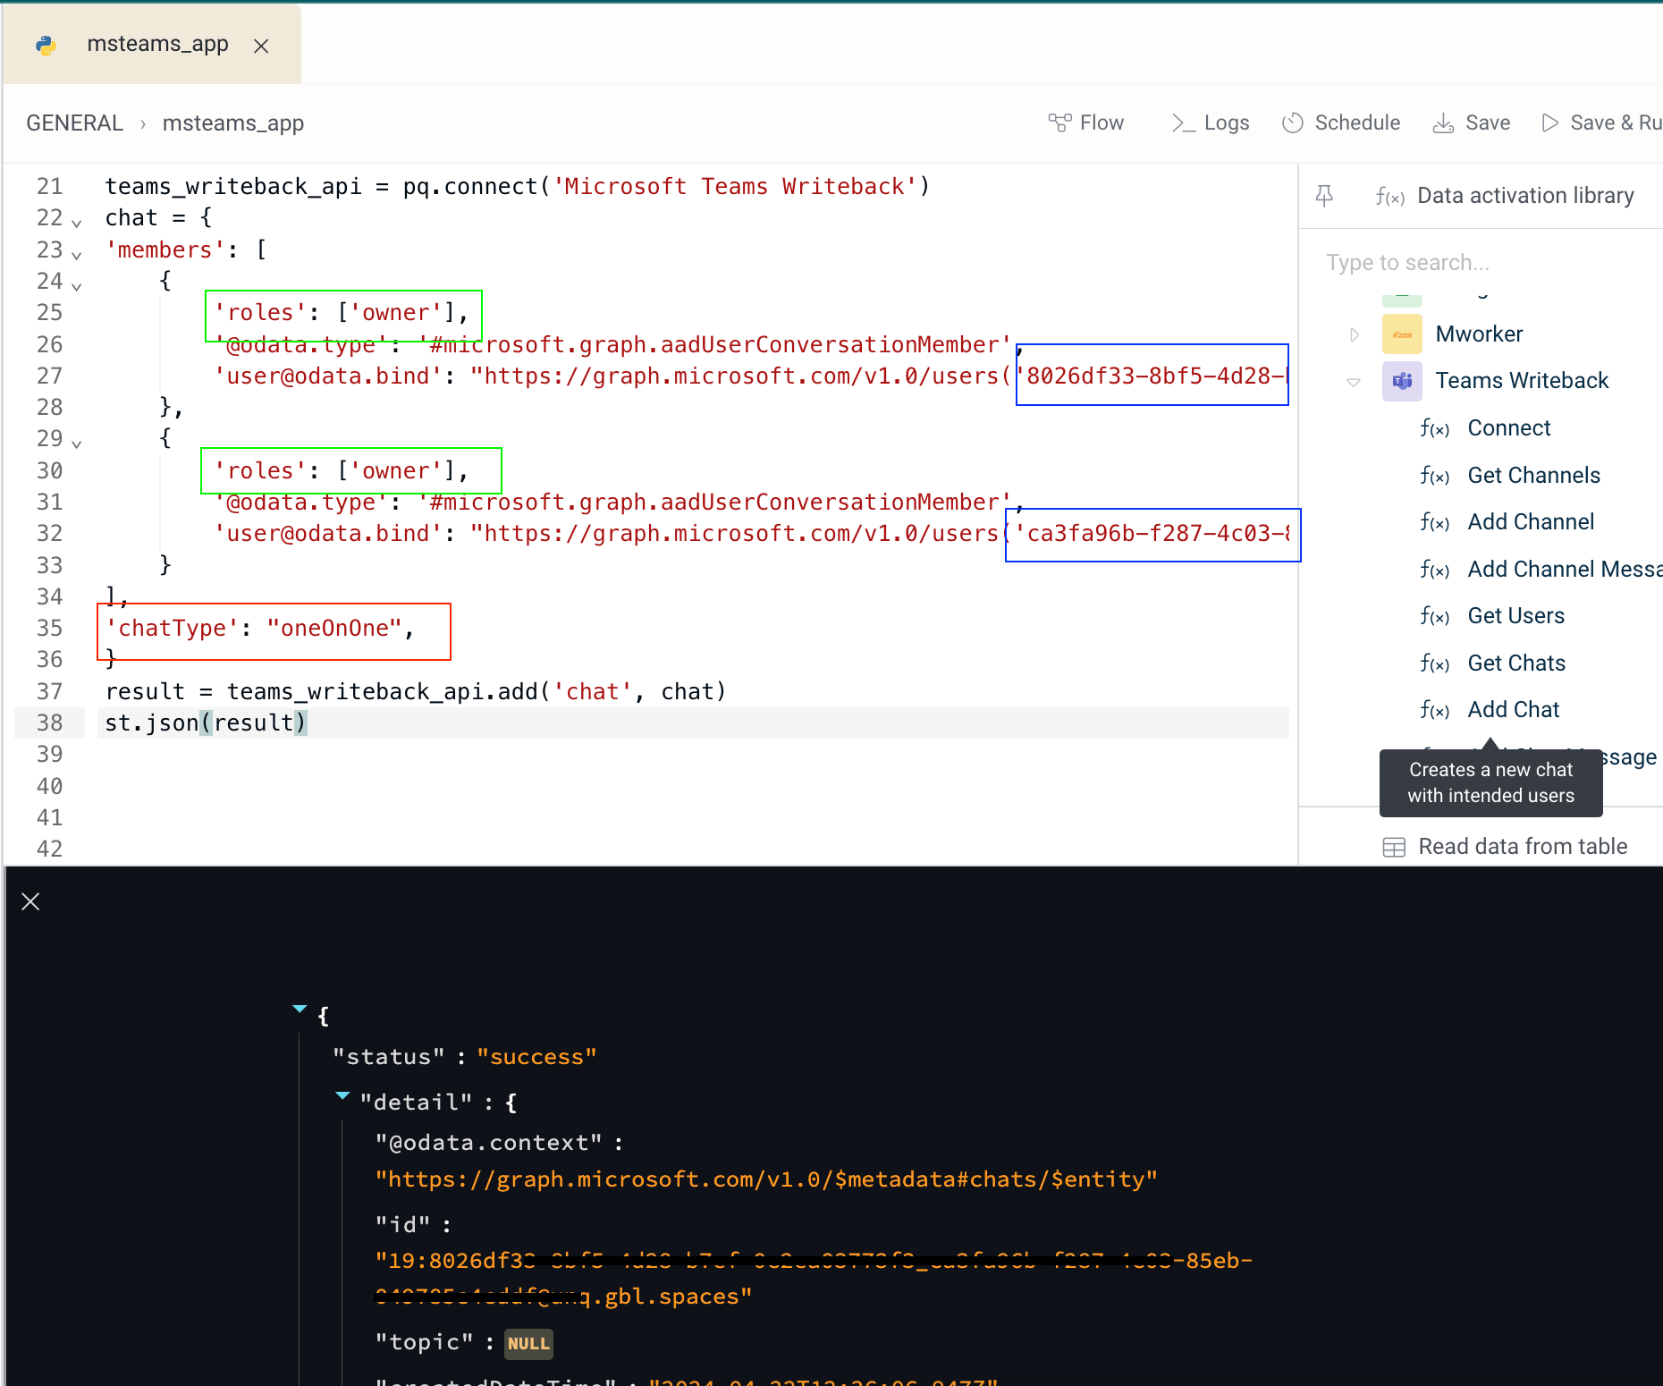The image size is (1663, 1386).
Task: Click msteams_app in the breadcrumb
Action: (x=233, y=123)
